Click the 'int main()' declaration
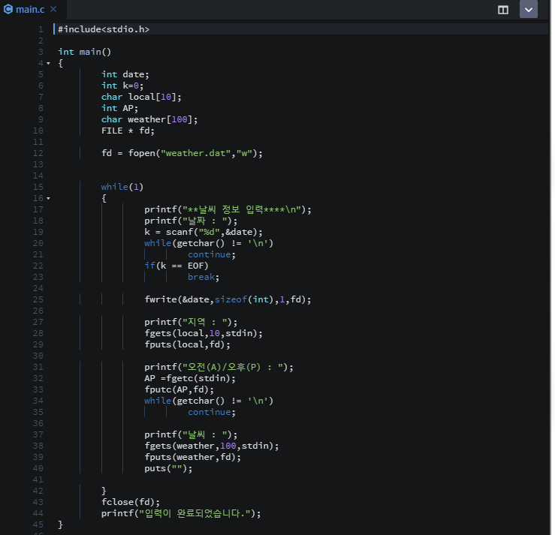 85,52
